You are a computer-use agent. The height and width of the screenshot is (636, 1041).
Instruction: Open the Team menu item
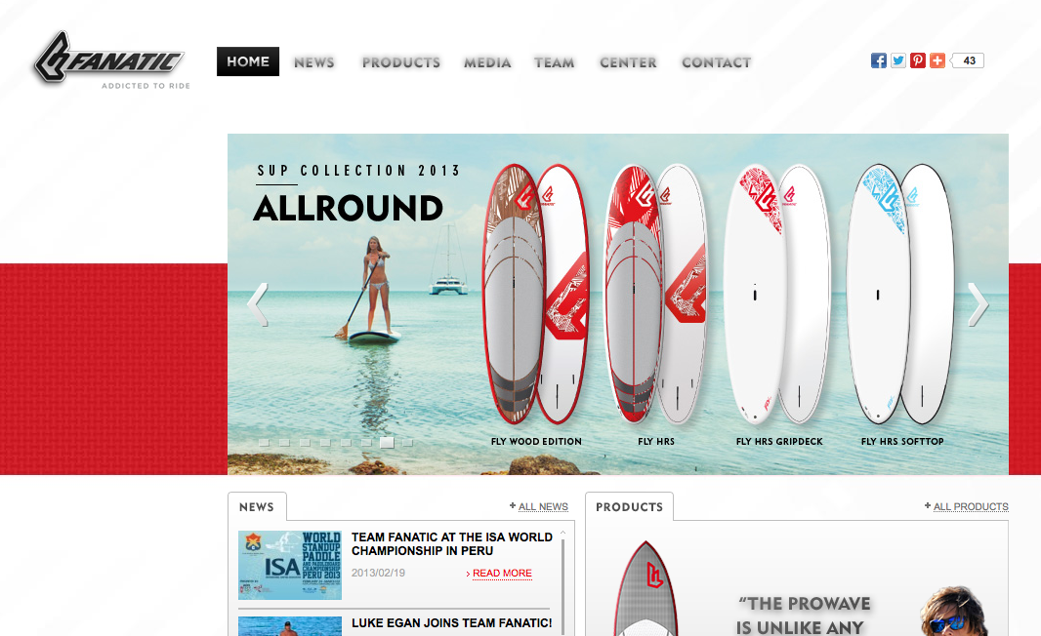tap(555, 62)
